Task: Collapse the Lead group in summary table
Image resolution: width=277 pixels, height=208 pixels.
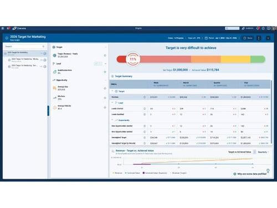Action: [112, 103]
